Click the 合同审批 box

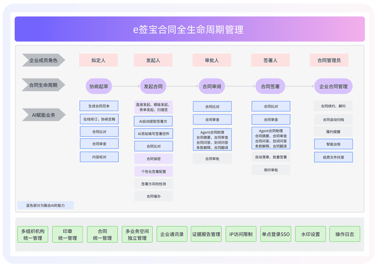pyautogui.click(x=212, y=159)
